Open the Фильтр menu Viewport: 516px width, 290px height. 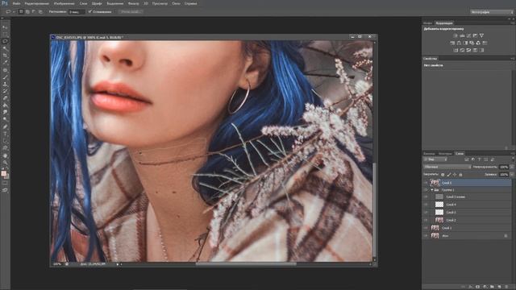click(x=133, y=3)
